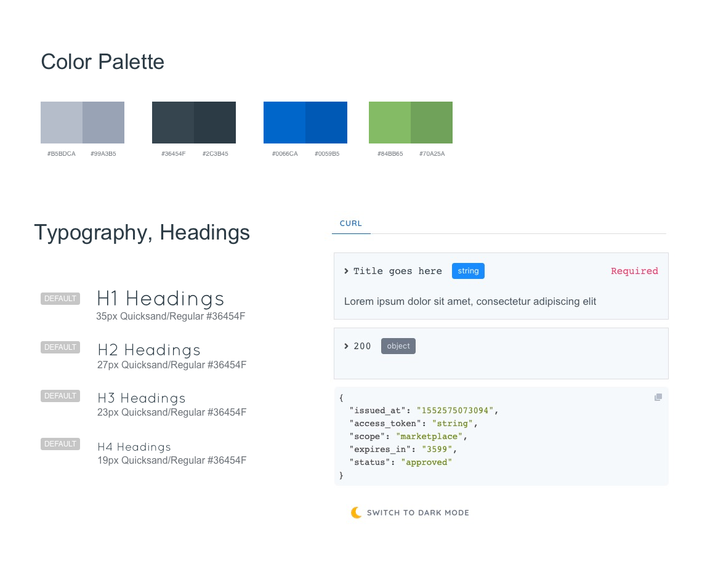Click the "access_token" line in JSON

(x=413, y=424)
